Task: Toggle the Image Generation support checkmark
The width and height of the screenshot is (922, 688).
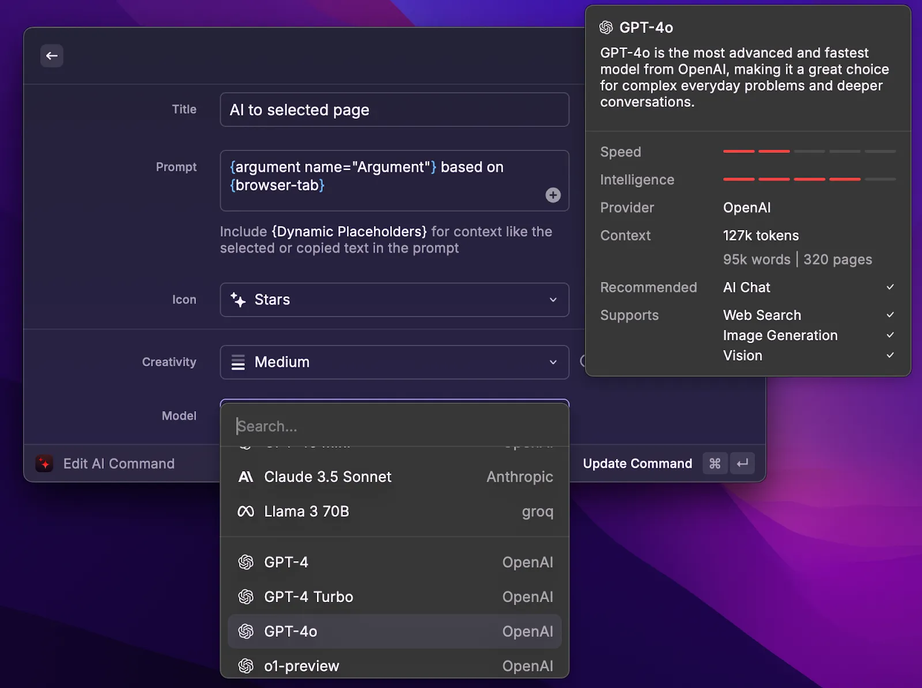Action: tap(890, 335)
